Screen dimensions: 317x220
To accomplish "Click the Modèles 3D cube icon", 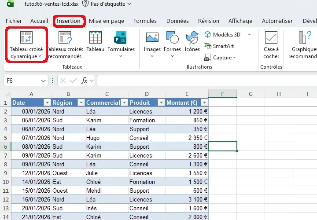I will click(207, 35).
